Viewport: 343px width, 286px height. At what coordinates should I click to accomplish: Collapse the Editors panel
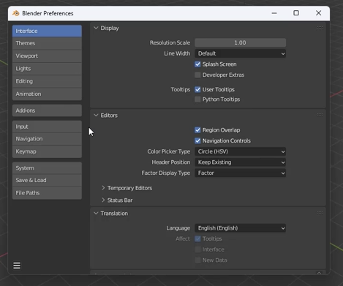pyautogui.click(x=96, y=115)
